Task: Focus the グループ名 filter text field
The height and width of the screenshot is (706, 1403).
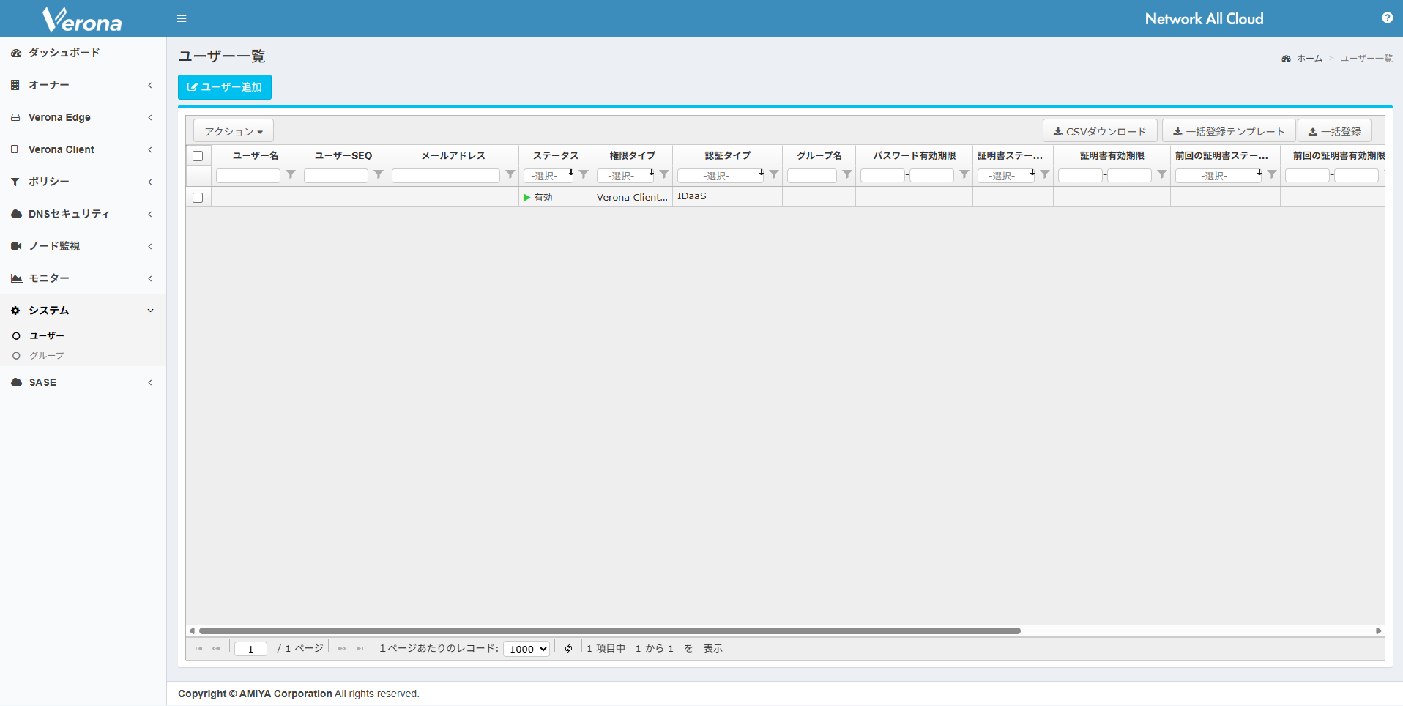Action: (x=812, y=176)
